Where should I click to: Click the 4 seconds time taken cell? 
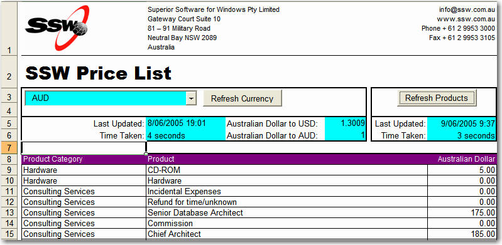click(x=186, y=135)
